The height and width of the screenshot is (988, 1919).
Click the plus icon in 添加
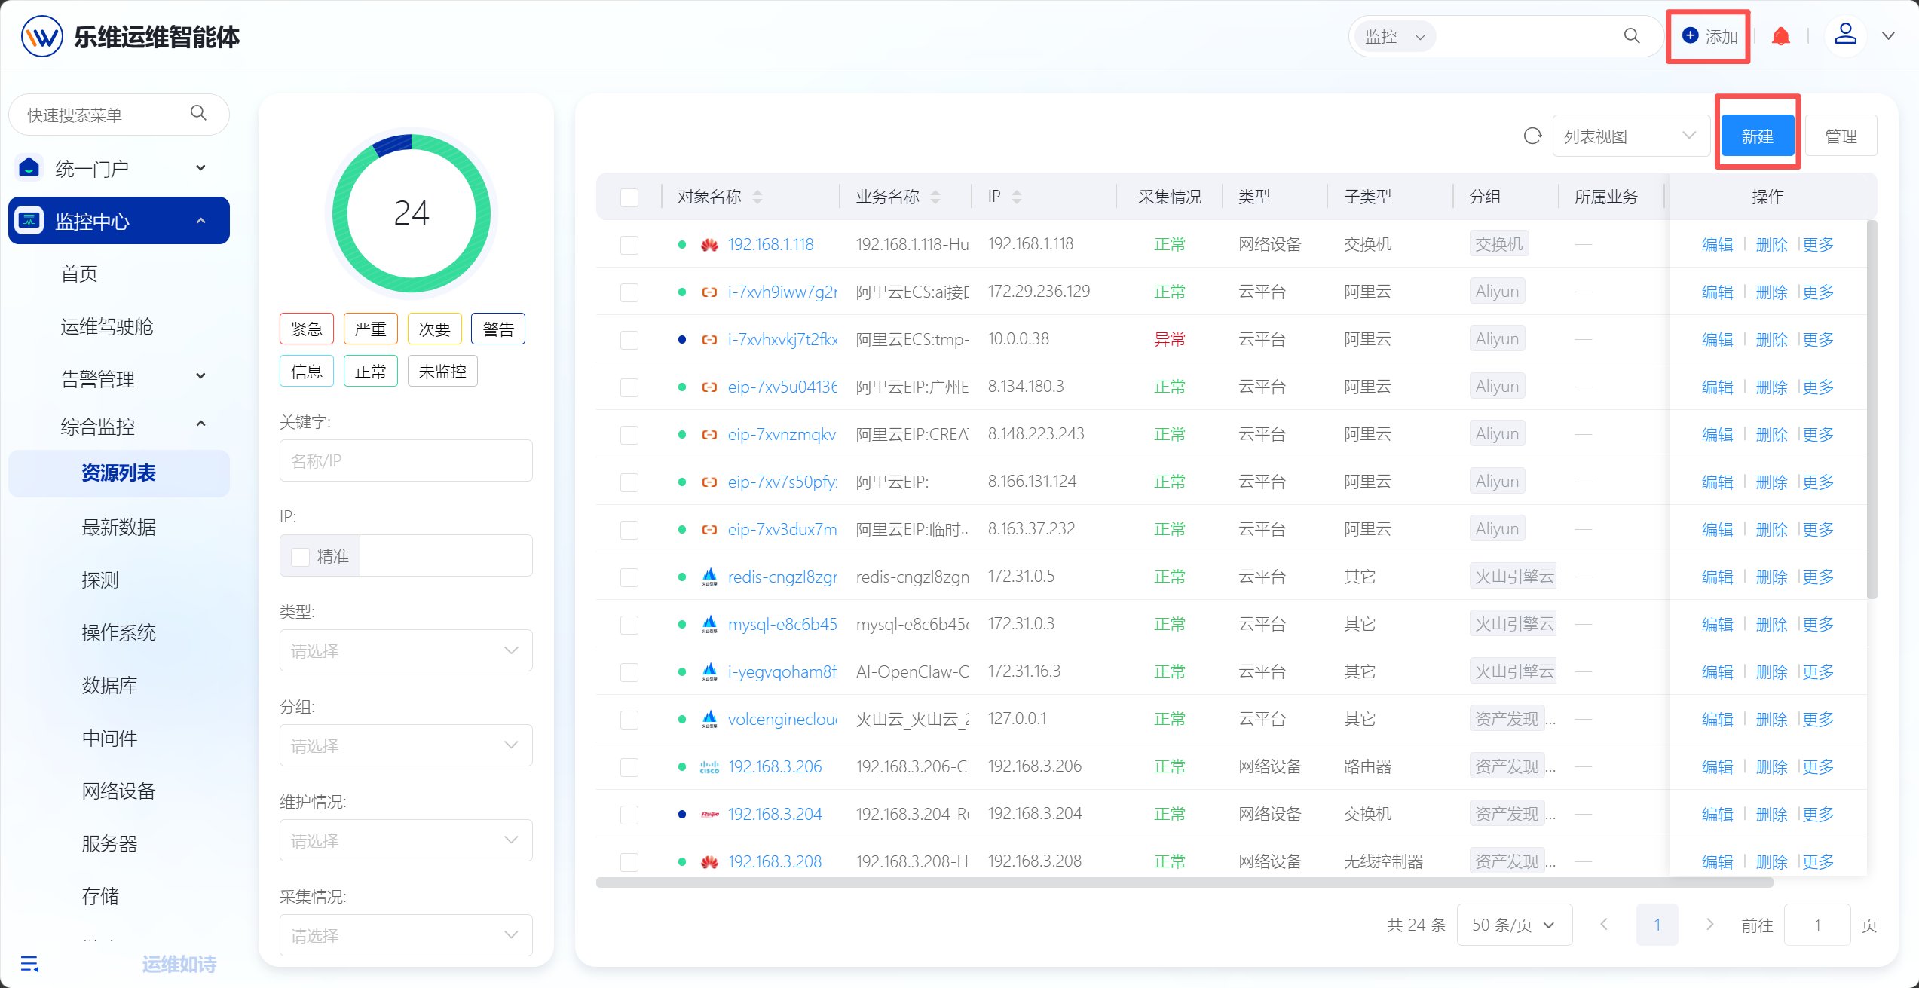pos(1691,35)
